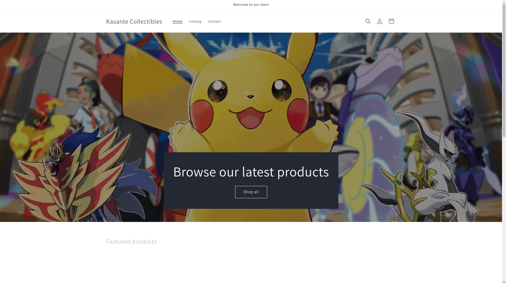
Task: Go to the Home menu item
Action: point(177,21)
